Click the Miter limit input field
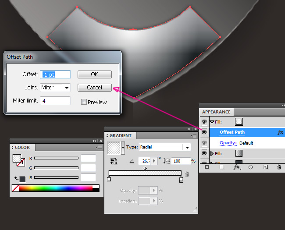Screen dimensions: 285x230 click(55, 101)
